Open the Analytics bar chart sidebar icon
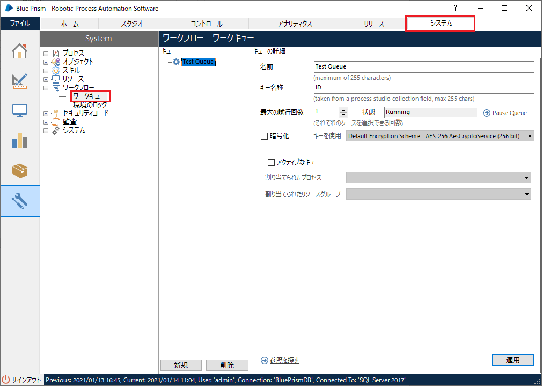542x386 pixels. tap(20, 140)
